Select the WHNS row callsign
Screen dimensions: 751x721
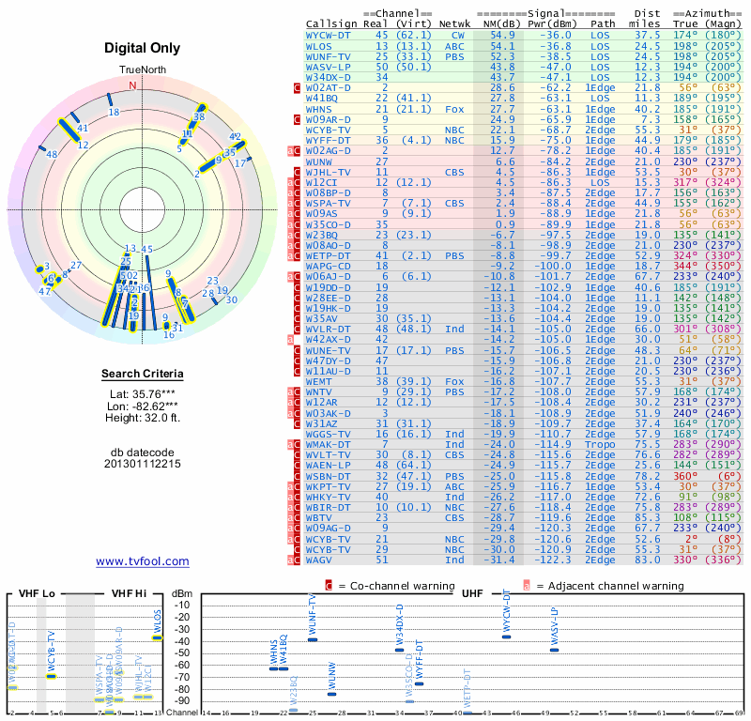pos(318,109)
